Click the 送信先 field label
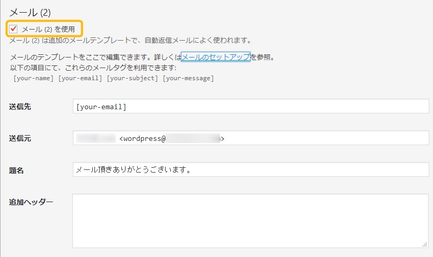 [x=20, y=107]
